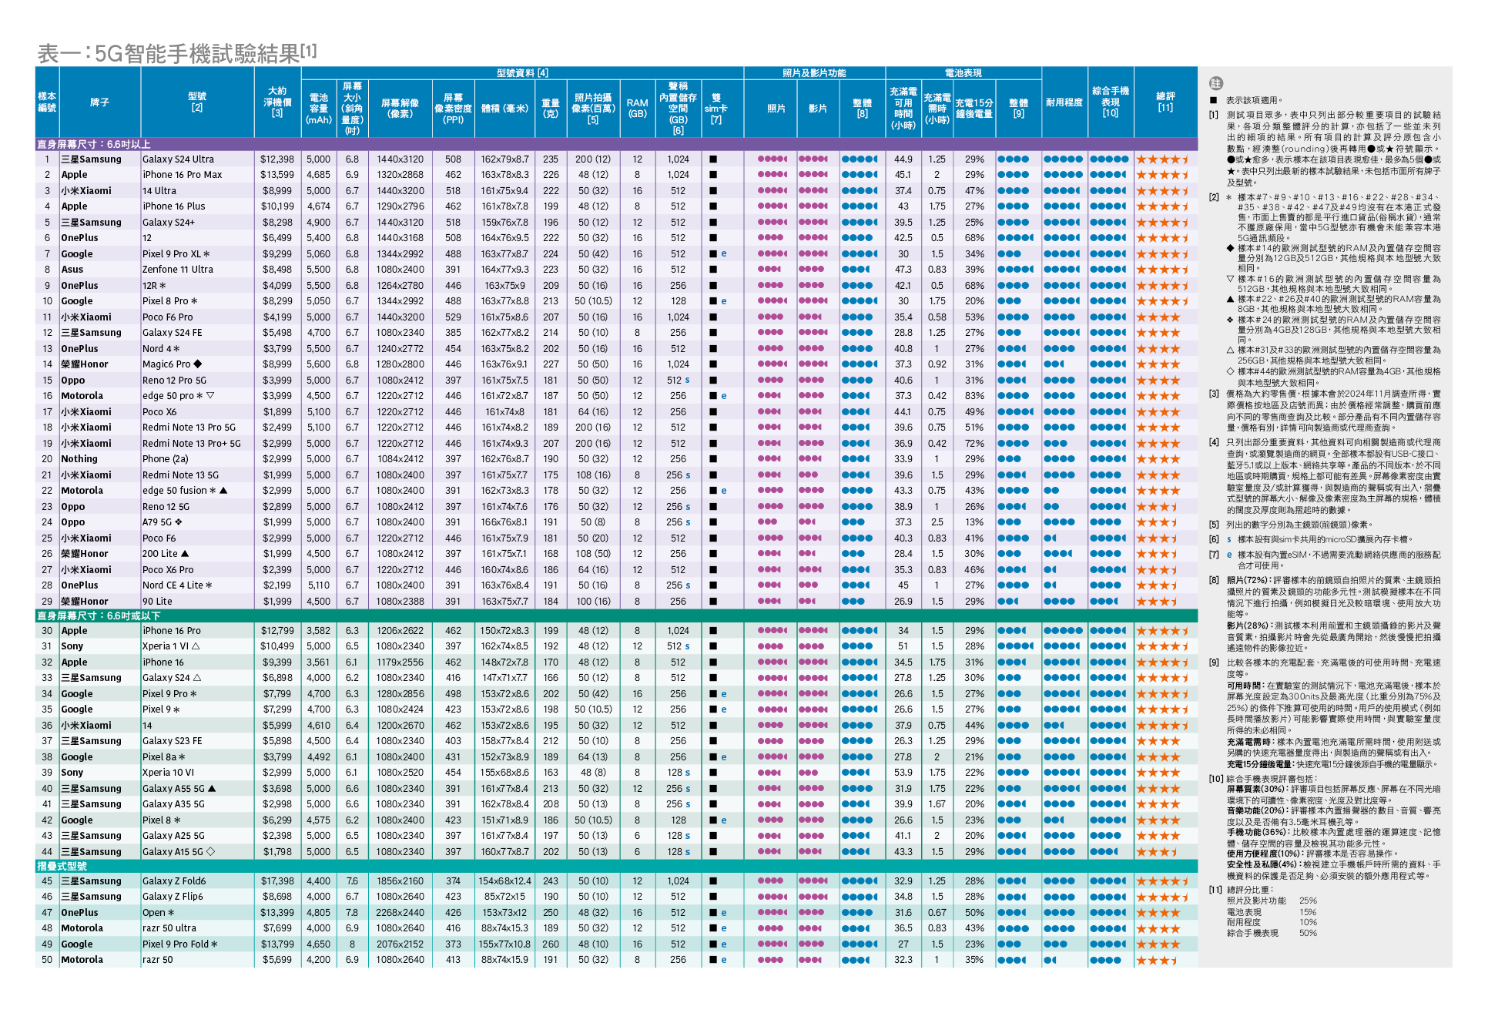Click the model name Poco F6 Pro
The image size is (1488, 1013).
click(x=168, y=317)
